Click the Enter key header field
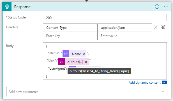Screen dimensions: 173x101 [70, 36]
